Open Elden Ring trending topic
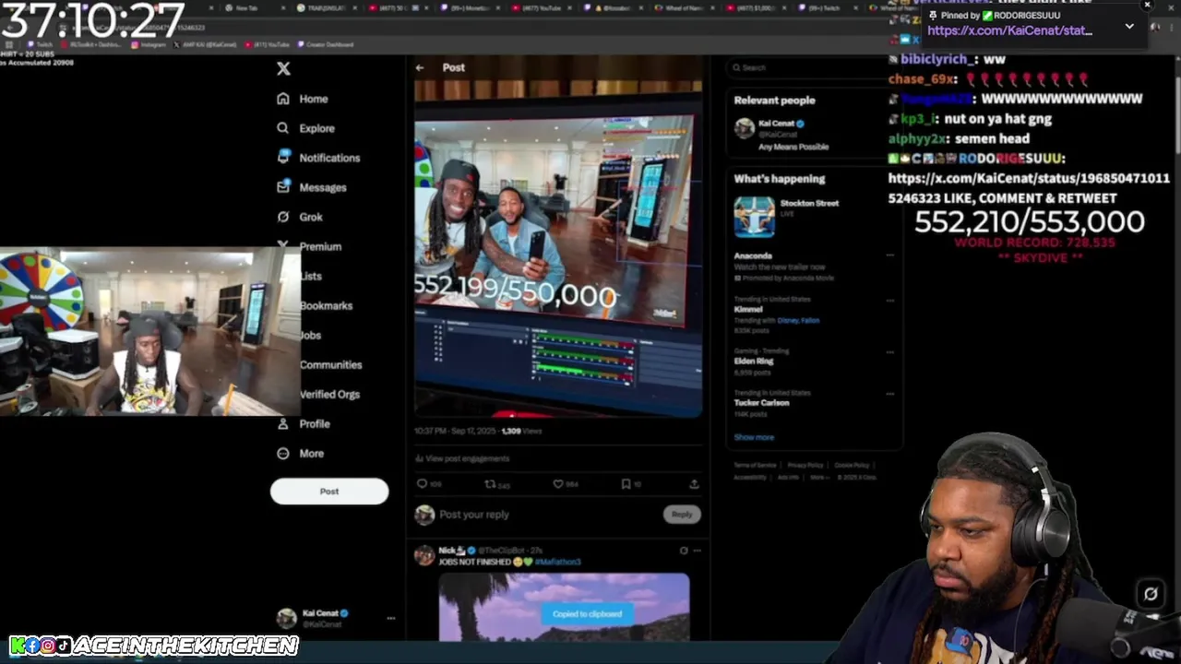The height and width of the screenshot is (664, 1181). click(754, 362)
